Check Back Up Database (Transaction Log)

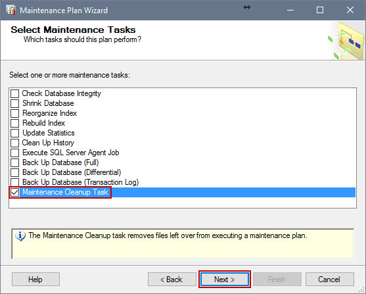click(x=14, y=182)
